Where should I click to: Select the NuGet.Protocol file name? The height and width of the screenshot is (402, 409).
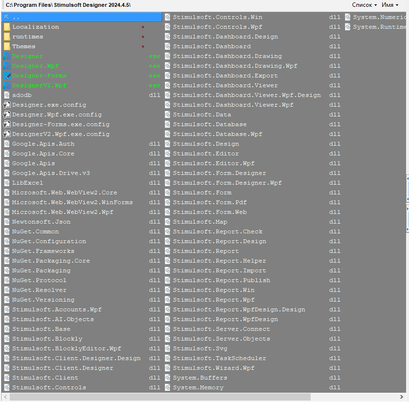(39, 280)
